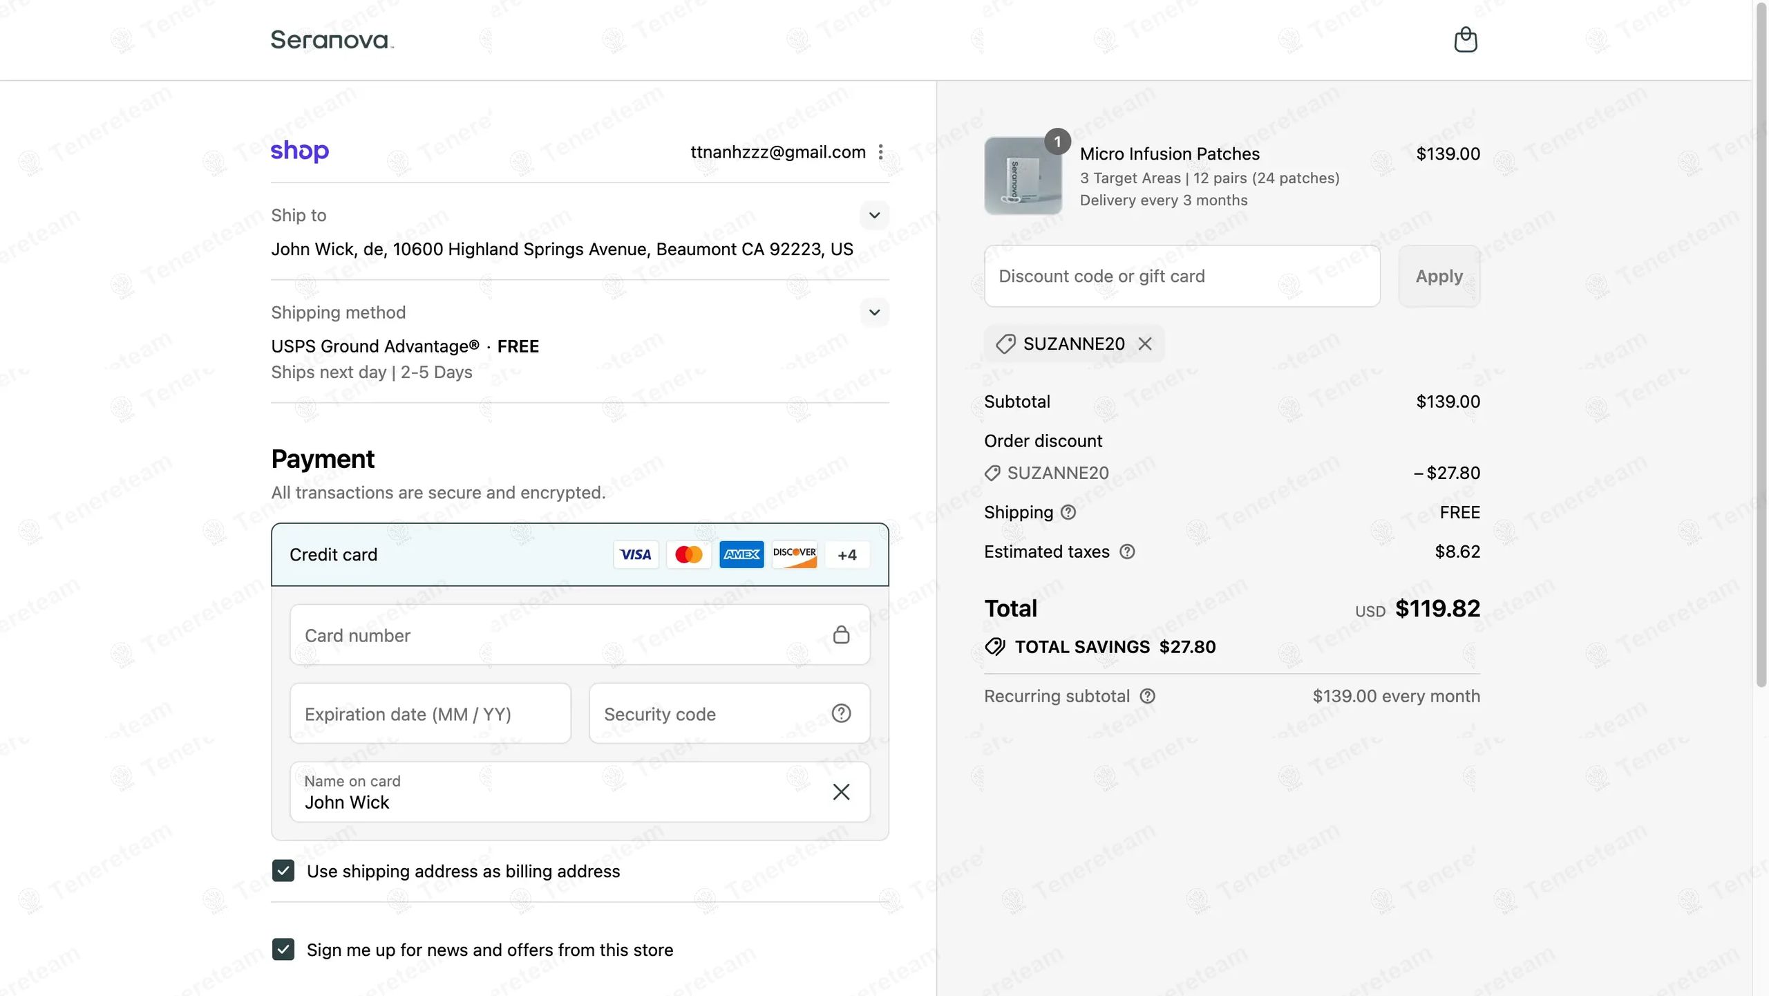Open the Shipping help tooltip icon
The height and width of the screenshot is (996, 1769).
1068,512
